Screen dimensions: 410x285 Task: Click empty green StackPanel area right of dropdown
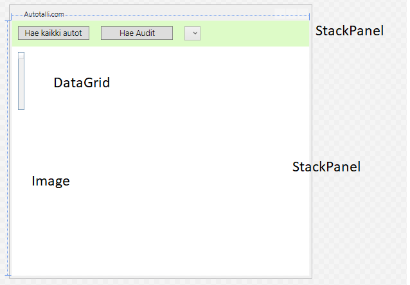point(257,33)
